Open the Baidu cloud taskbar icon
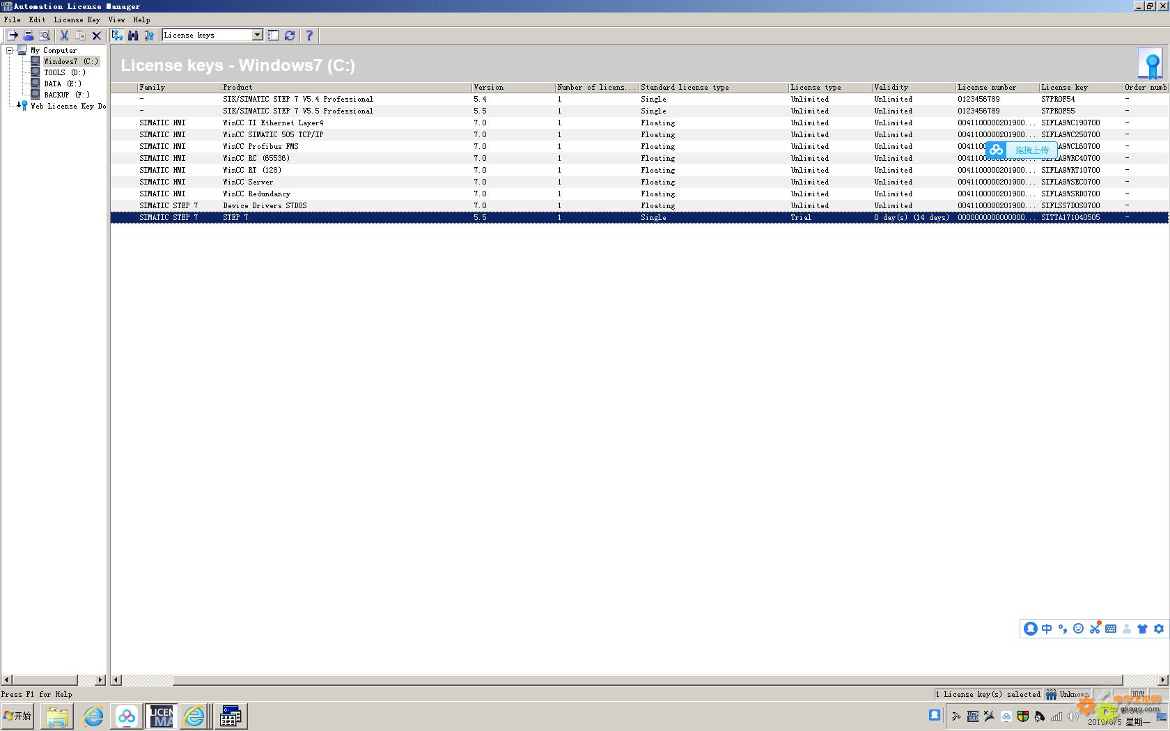 (127, 716)
